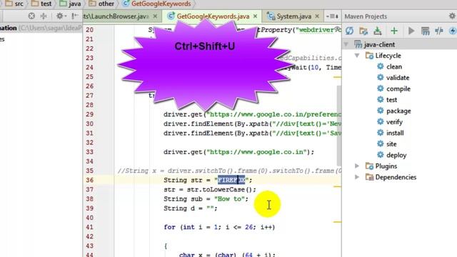Click test breadcrumb folder
The width and height of the screenshot is (457, 257).
point(41,4)
